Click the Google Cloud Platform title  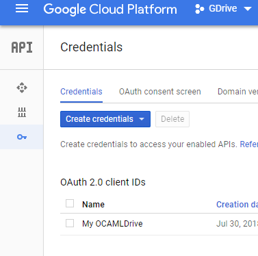110,9
